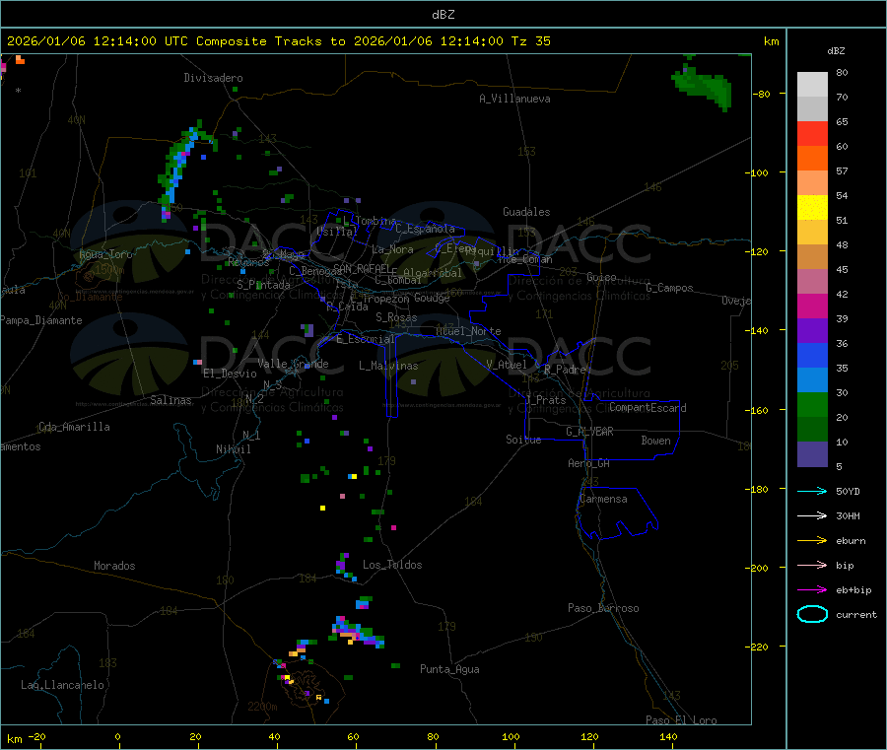Click the timestamp 'Composite Tracks' header line
Viewport: 887px width, 750px height.
[278, 41]
